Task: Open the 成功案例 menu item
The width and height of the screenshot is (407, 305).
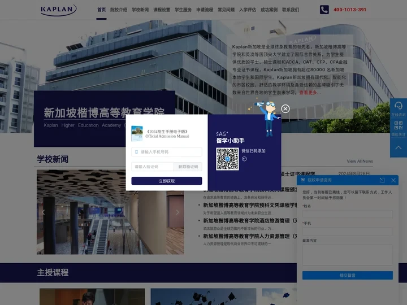Action: pyautogui.click(x=269, y=10)
